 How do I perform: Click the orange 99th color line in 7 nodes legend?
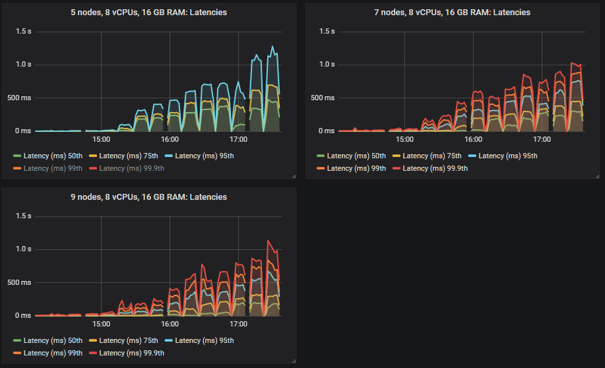320,168
